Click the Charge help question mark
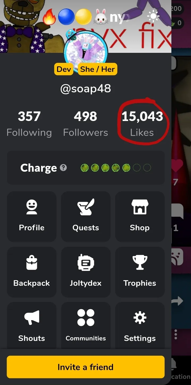The width and height of the screenshot is (191, 385). (63, 168)
